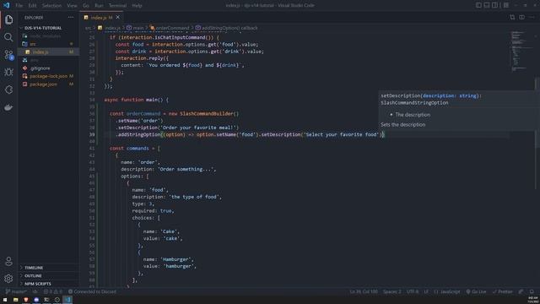
Task: Open the Docker whale view
Action: [x=8, y=107]
